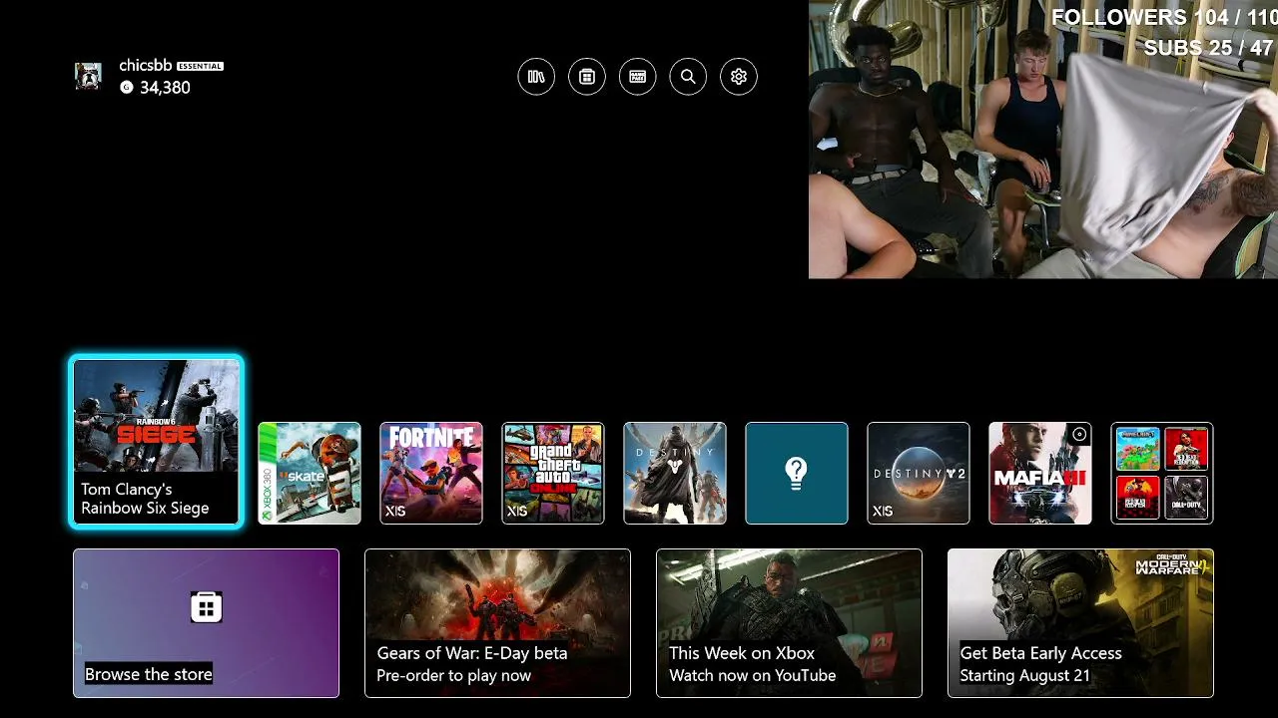Open the Settings gear icon
This screenshot has width=1278, height=718.
tap(739, 77)
